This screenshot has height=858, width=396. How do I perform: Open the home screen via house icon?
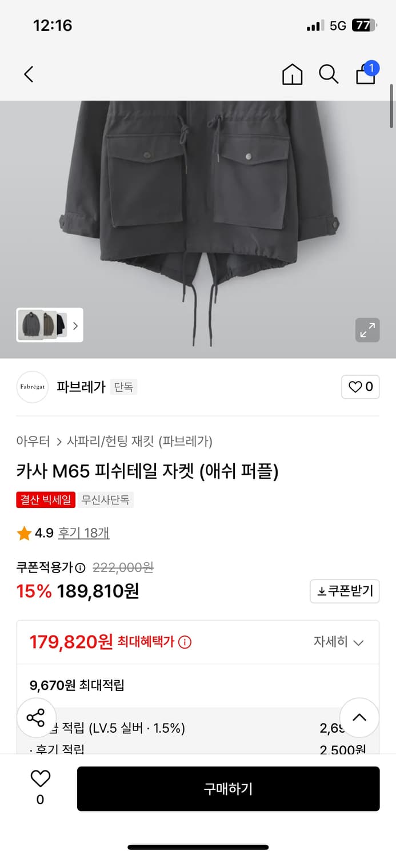292,74
